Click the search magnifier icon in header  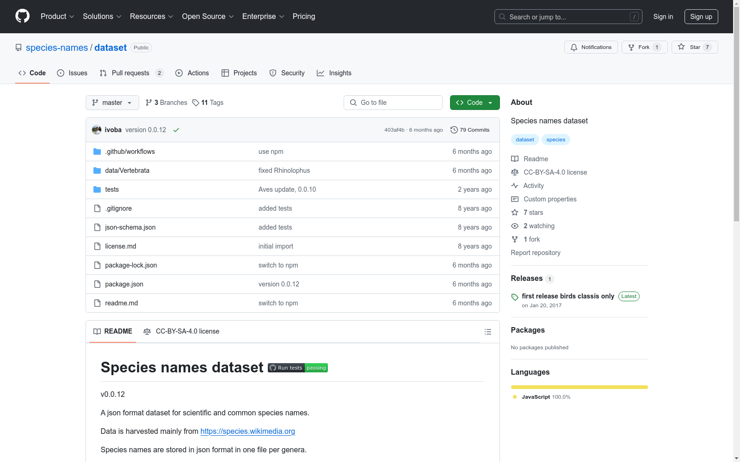click(x=502, y=17)
